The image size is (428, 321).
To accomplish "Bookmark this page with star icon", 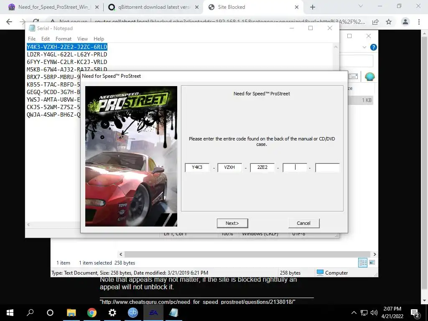I will point(389,22).
